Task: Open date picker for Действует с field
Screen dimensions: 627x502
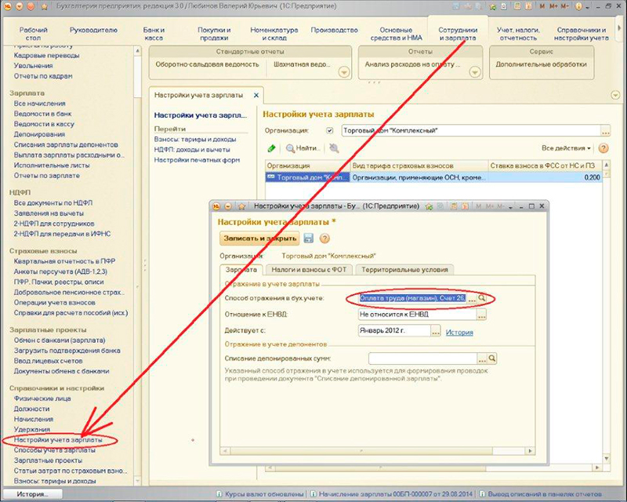Action: click(x=437, y=331)
